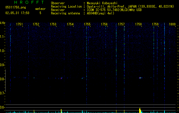Click the Receiving antenna field label
Viewport: 179px width, 113px height.
coord(65,13)
